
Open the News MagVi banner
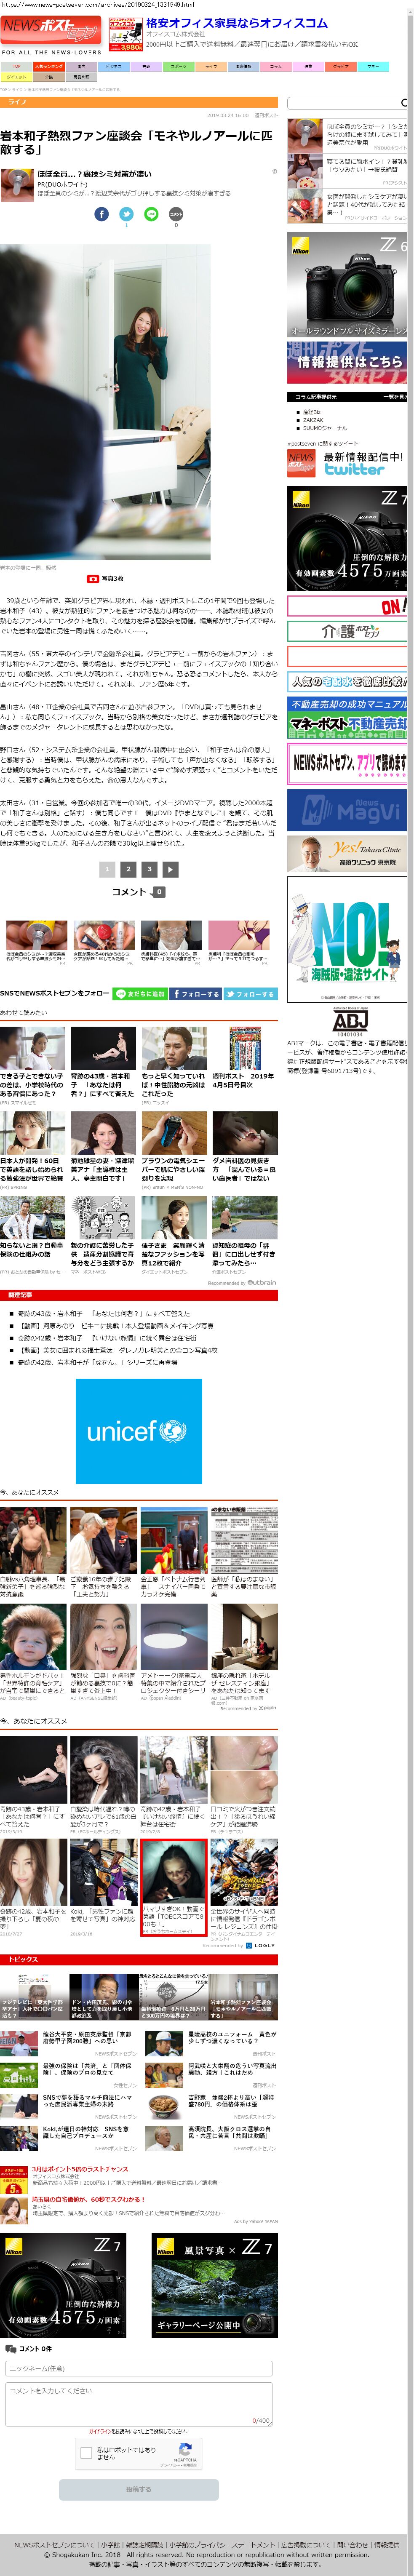(x=347, y=809)
